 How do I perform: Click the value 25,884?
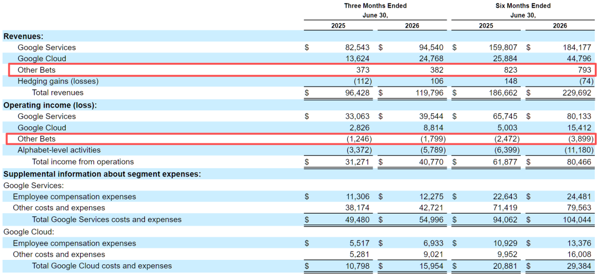click(505, 58)
